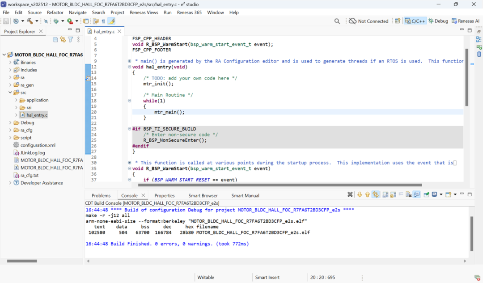Select configuration.xml in the project tree

pos(34,145)
